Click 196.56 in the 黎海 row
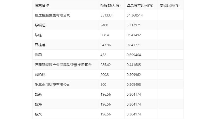 tap(105, 105)
